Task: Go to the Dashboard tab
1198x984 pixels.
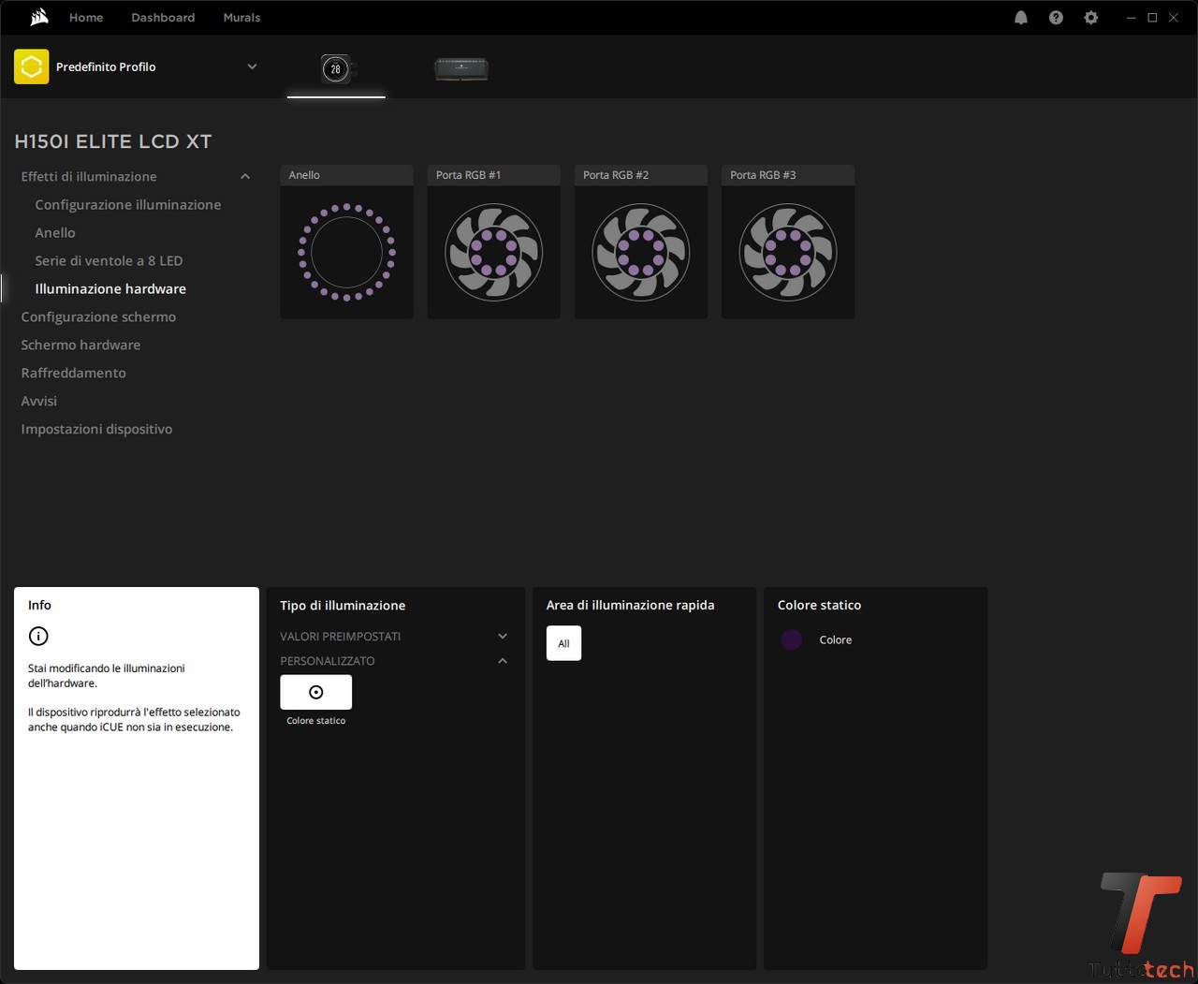Action: 163,18
